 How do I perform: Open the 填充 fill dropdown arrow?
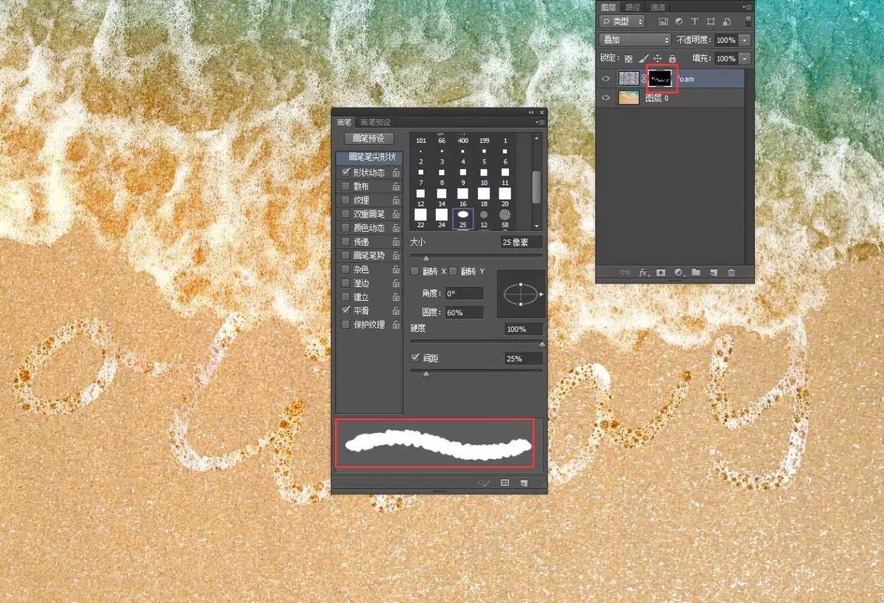click(744, 59)
